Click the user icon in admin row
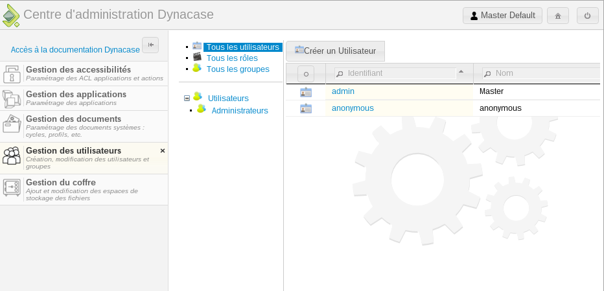 [306, 92]
